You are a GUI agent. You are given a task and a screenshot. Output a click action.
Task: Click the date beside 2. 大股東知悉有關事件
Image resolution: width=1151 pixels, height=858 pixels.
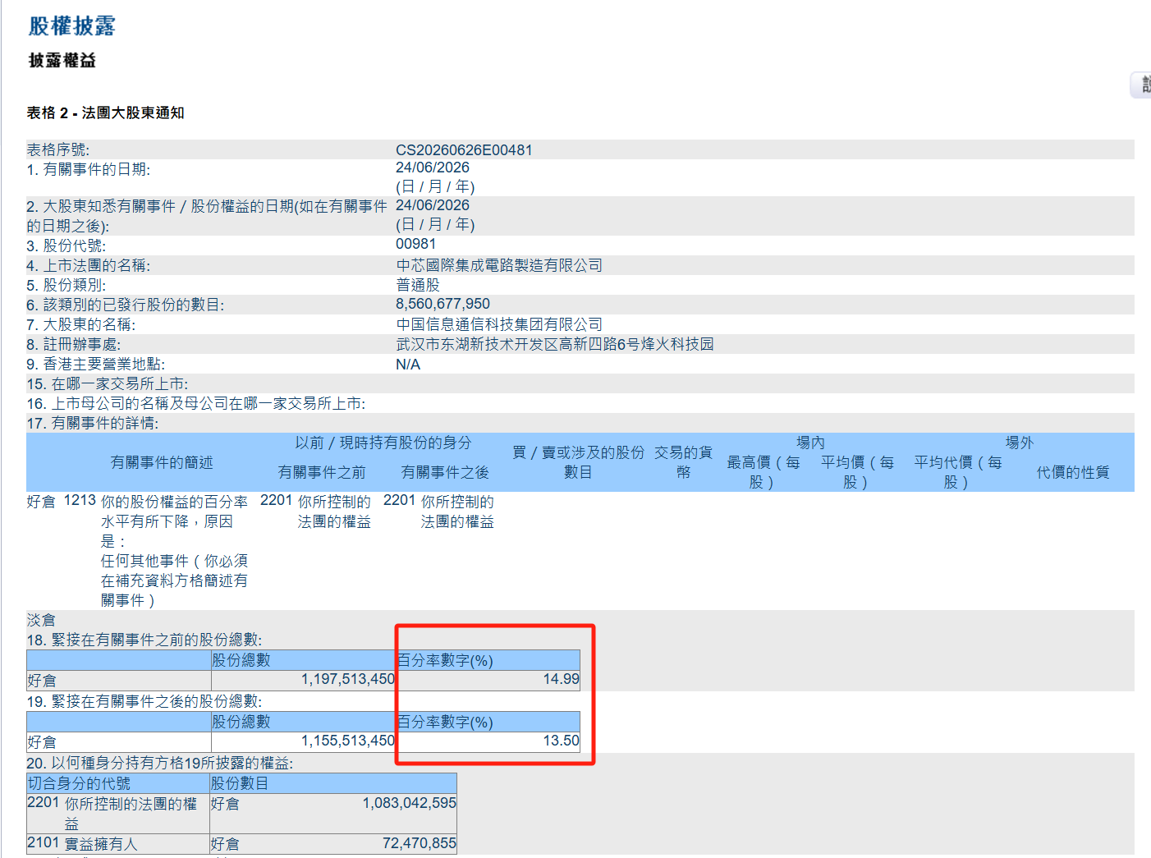coord(433,205)
